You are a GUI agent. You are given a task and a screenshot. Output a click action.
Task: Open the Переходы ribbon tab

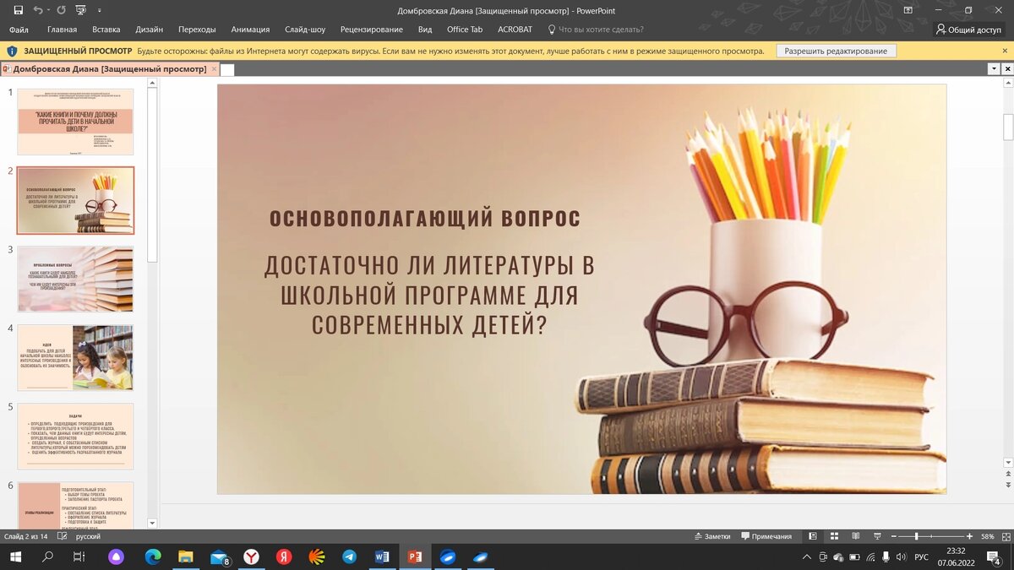pos(197,29)
